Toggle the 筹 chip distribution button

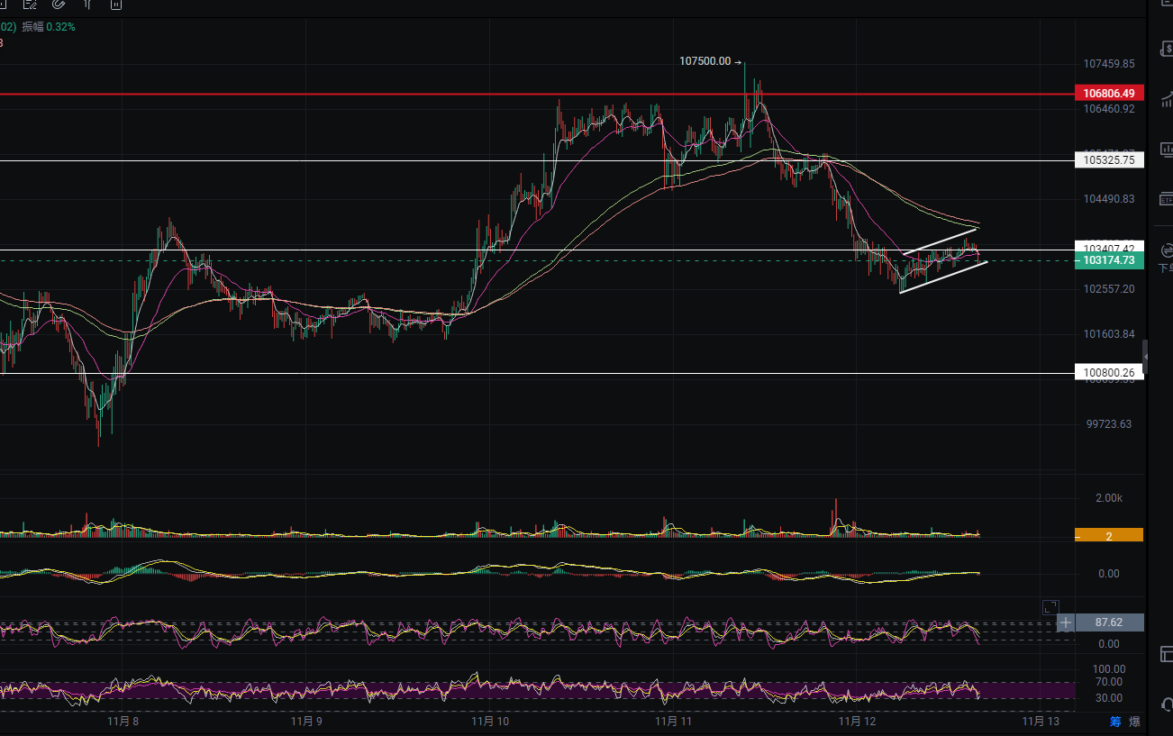click(1115, 722)
